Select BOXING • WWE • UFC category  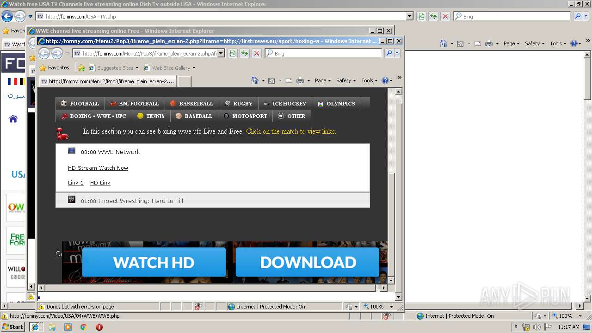[x=94, y=116]
